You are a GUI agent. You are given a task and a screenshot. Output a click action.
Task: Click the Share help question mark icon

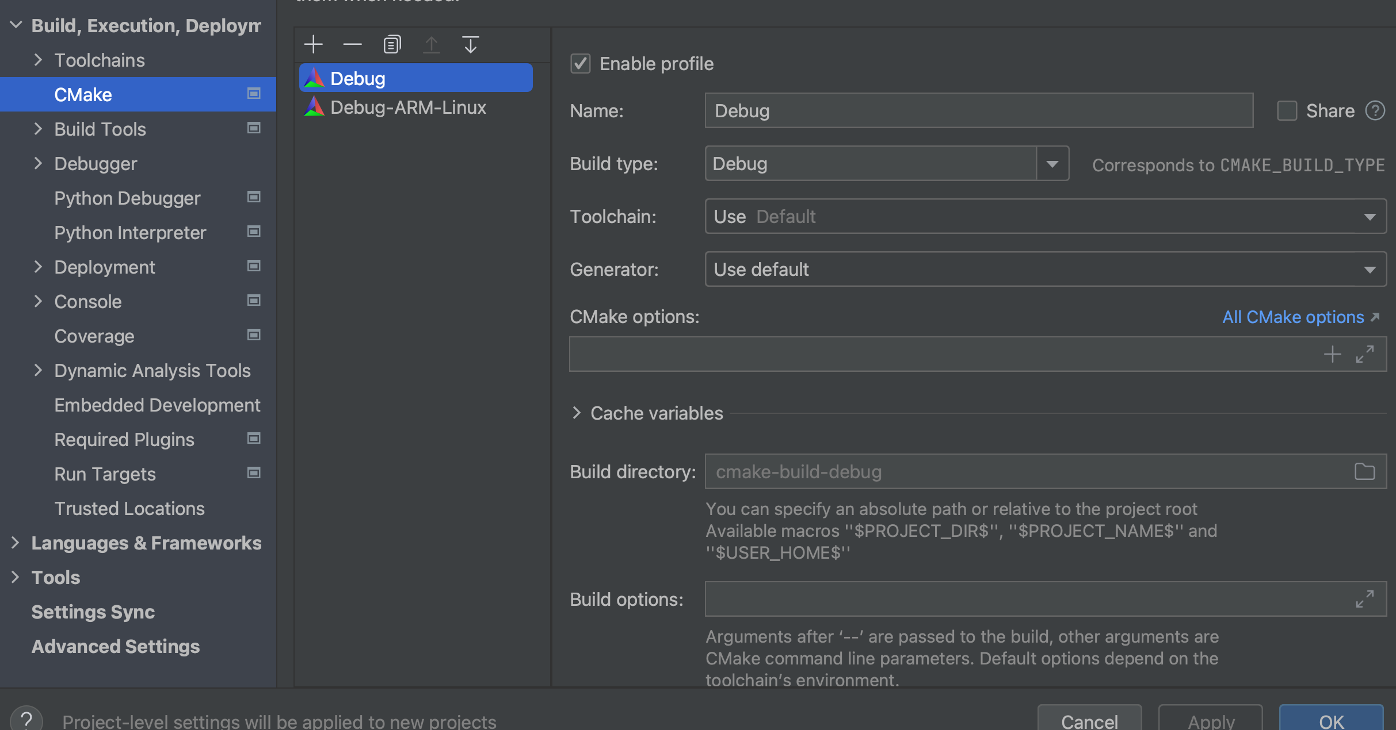tap(1375, 110)
